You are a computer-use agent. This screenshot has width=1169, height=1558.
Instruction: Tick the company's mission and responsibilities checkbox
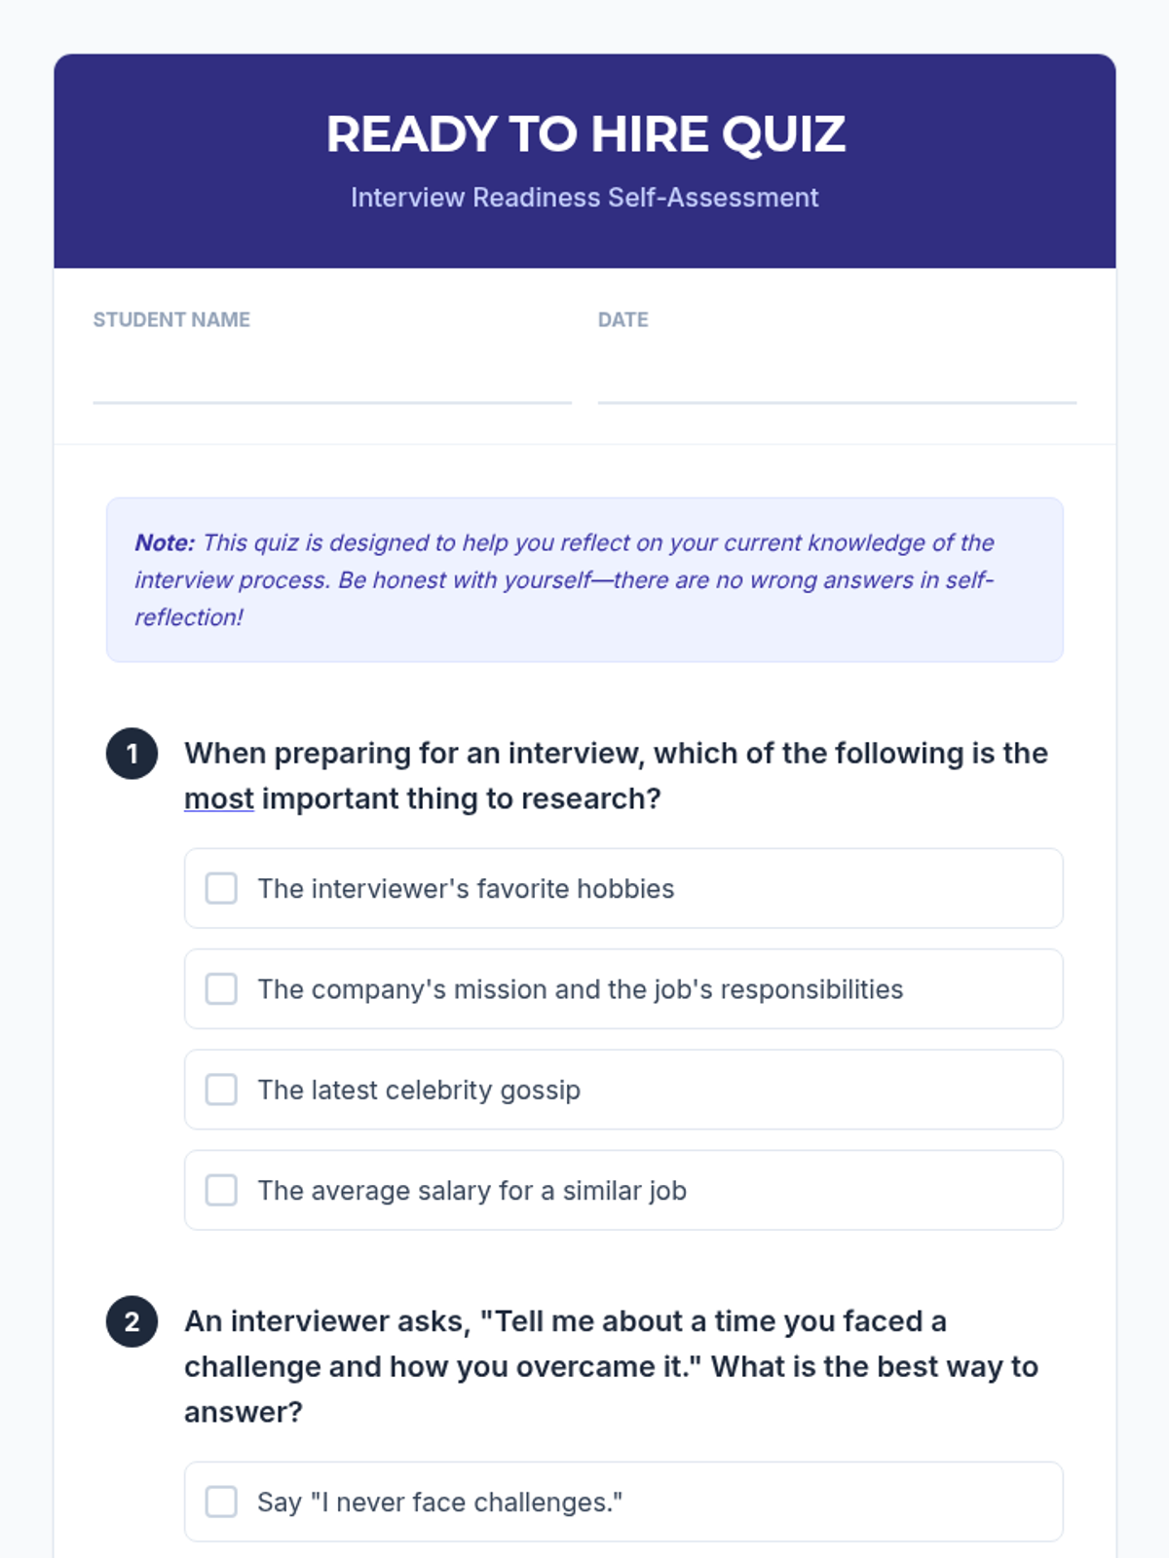pyautogui.click(x=221, y=989)
